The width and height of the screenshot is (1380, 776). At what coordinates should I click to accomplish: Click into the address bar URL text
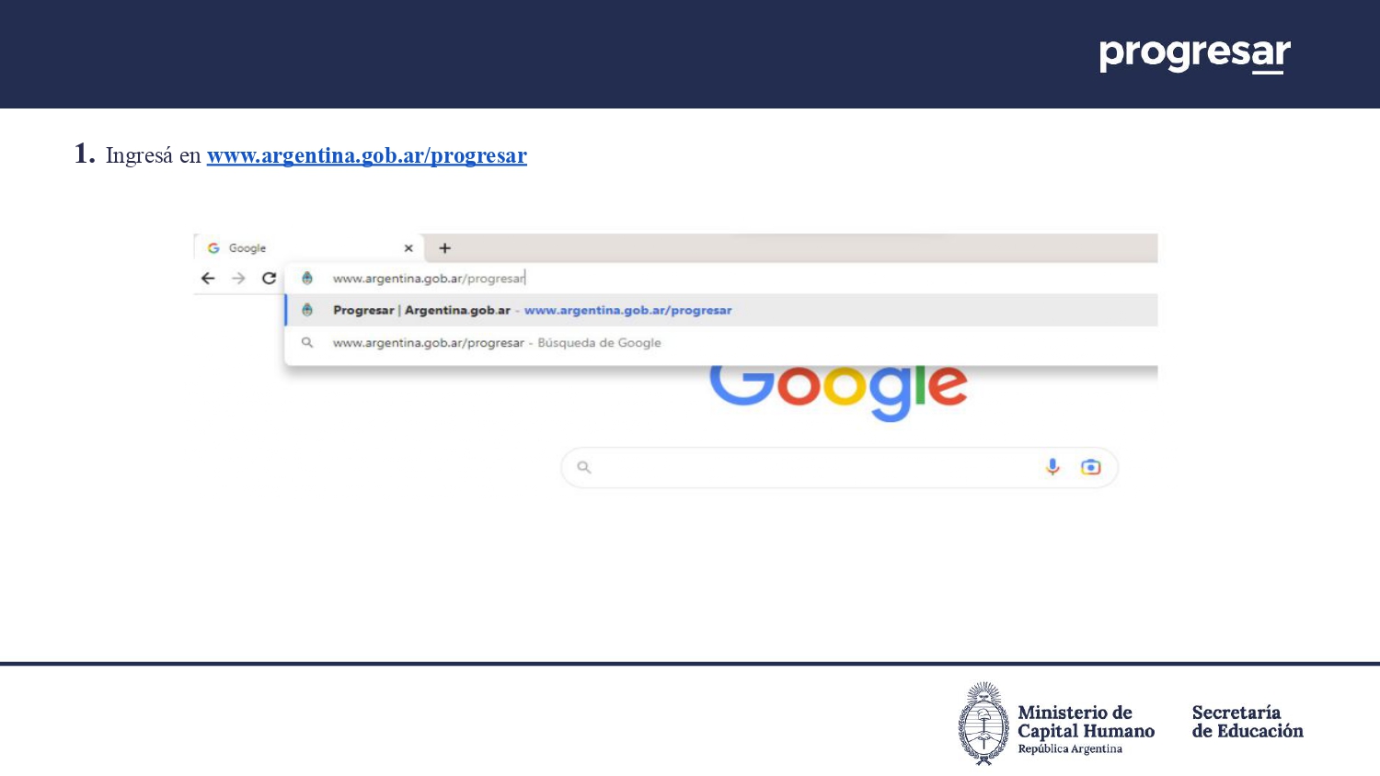click(x=428, y=279)
